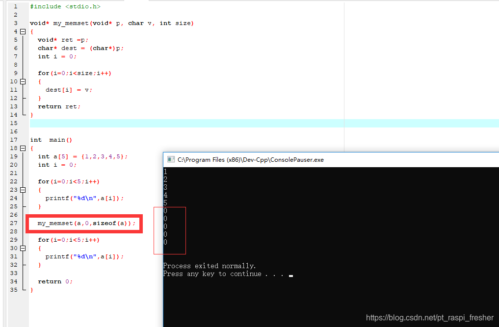Click the for loop header on line 29

pyautogui.click(x=69, y=240)
